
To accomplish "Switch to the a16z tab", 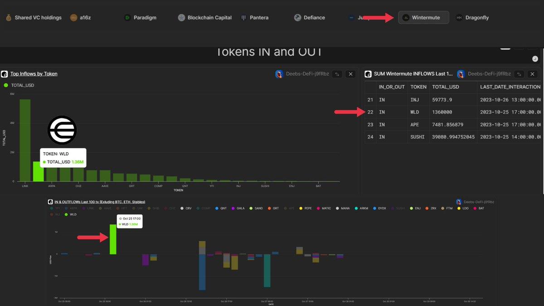I will [x=81, y=18].
